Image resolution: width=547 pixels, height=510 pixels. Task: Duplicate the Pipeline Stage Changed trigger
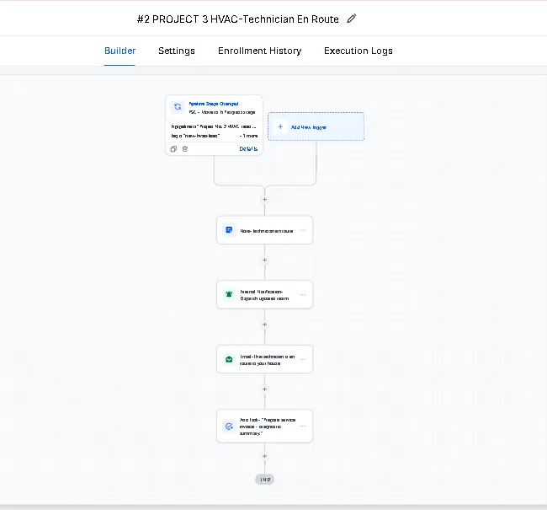pyautogui.click(x=173, y=148)
